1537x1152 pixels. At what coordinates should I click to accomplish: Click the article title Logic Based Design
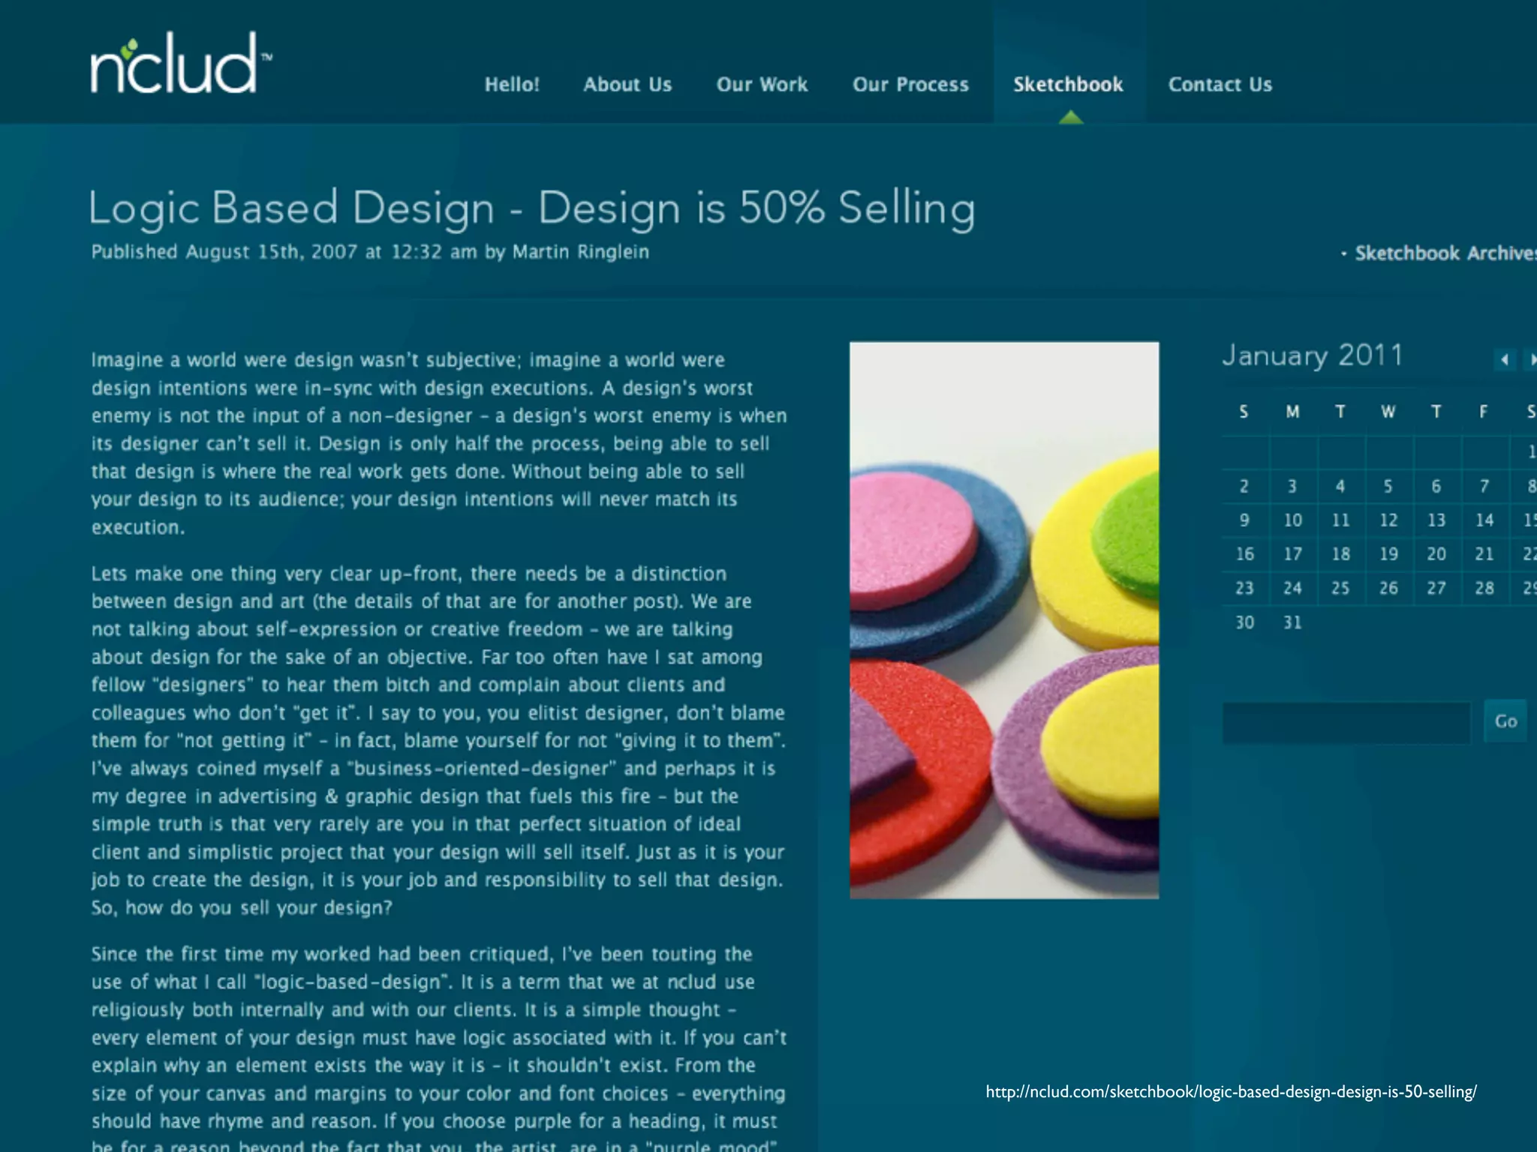(531, 208)
